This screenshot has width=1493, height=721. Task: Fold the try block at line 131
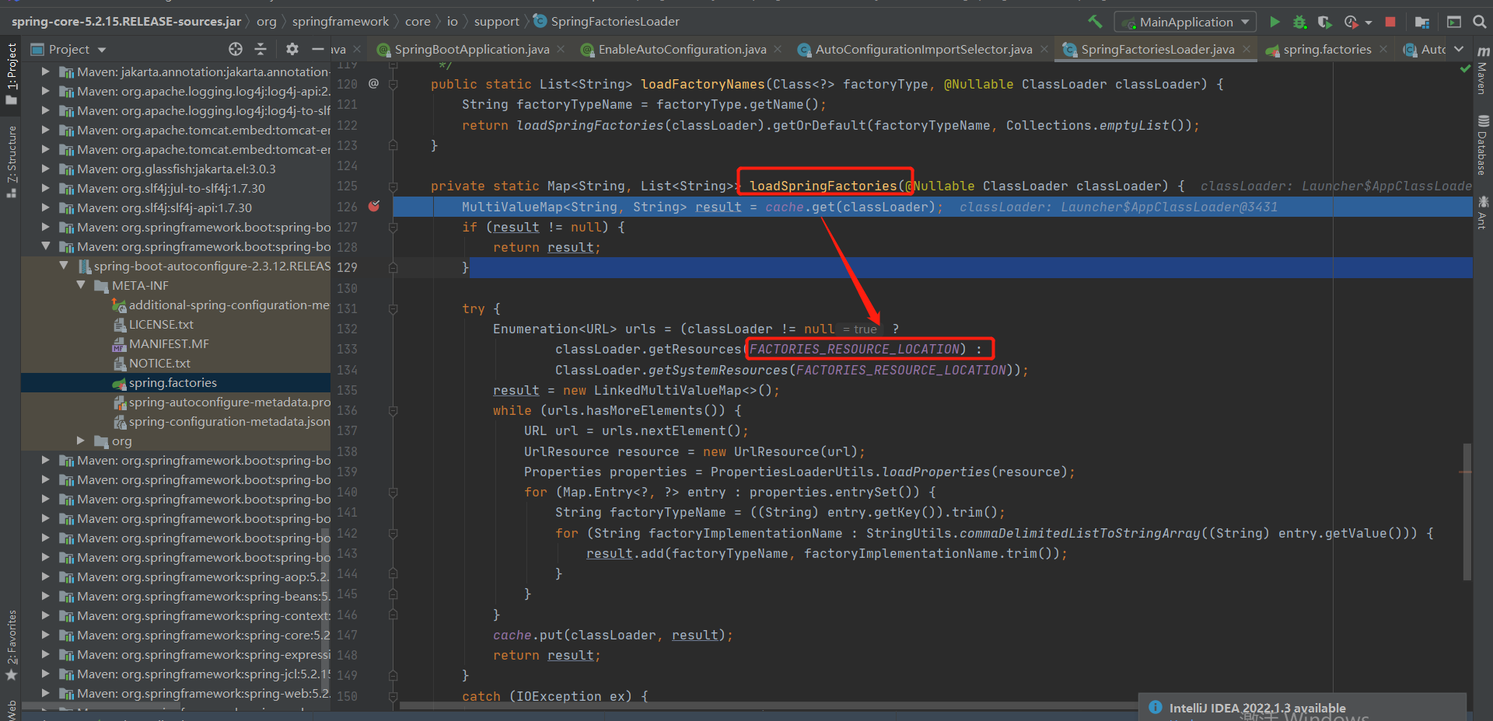[x=393, y=308]
